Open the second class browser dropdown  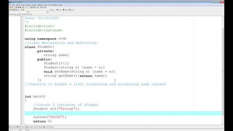click(47, 12)
